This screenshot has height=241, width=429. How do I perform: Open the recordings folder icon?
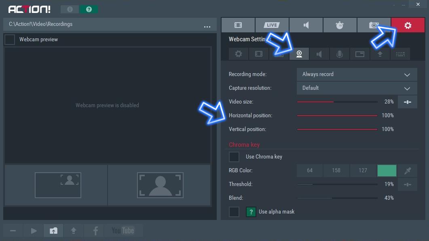coord(53,230)
